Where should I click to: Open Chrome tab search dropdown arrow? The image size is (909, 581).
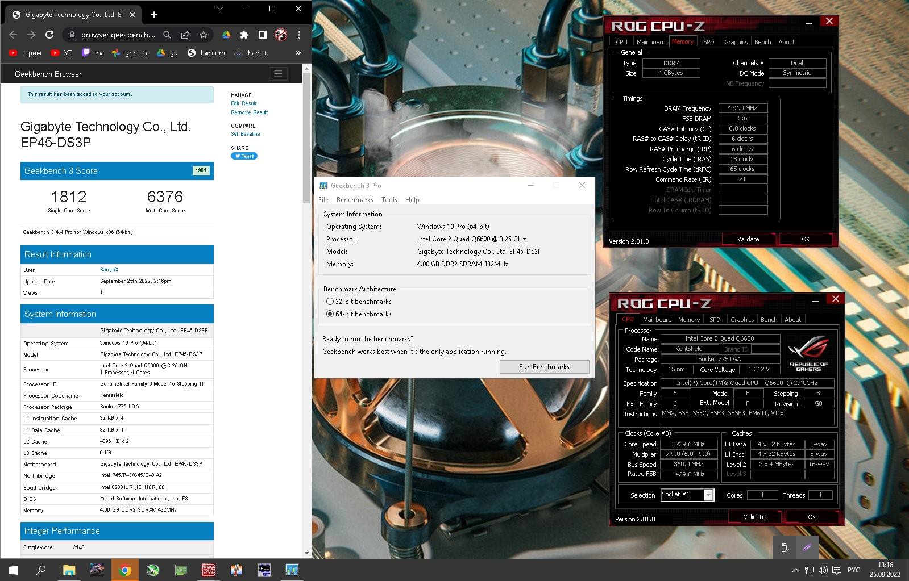coord(220,9)
